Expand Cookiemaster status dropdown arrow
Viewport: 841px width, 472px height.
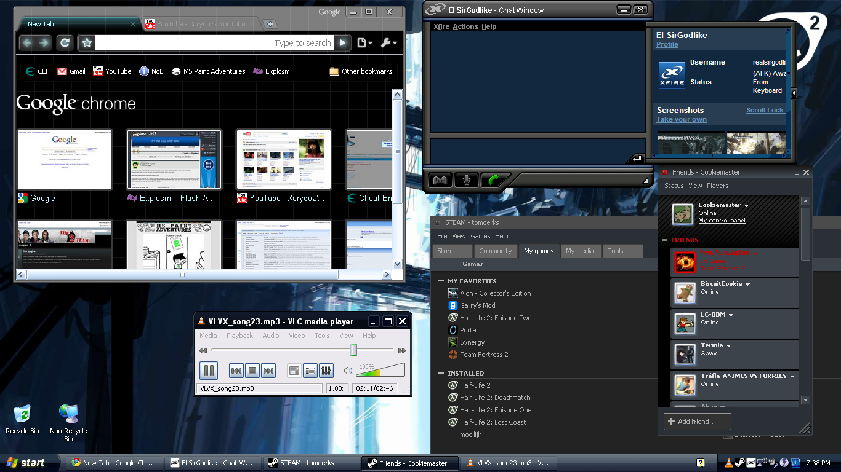point(747,205)
